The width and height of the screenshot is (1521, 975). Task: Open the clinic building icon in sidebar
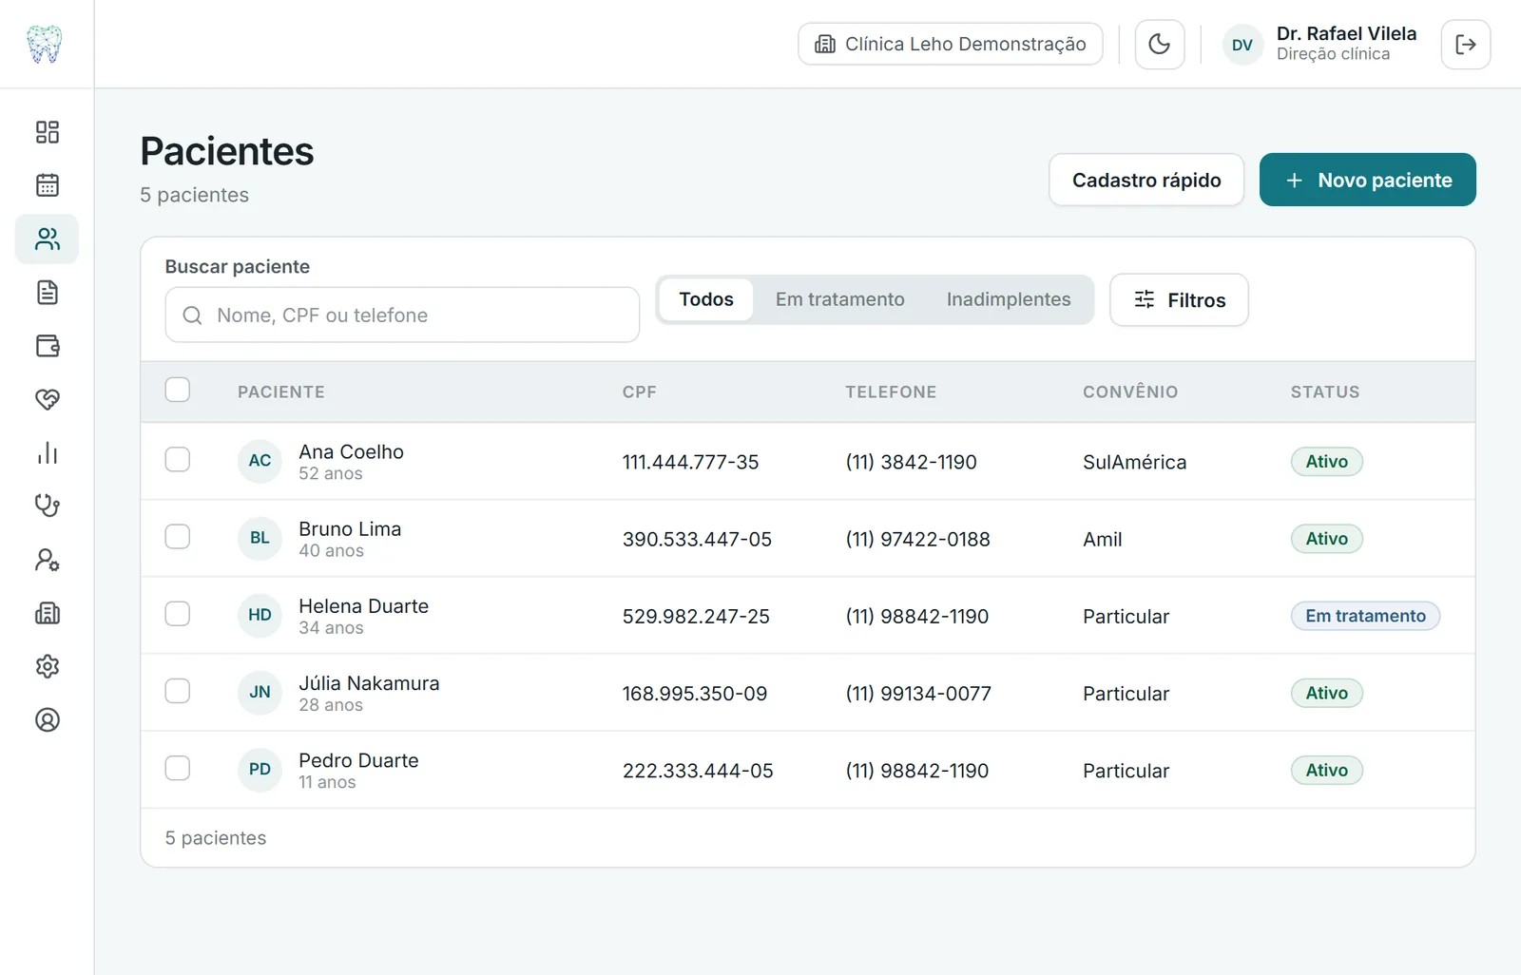(48, 613)
